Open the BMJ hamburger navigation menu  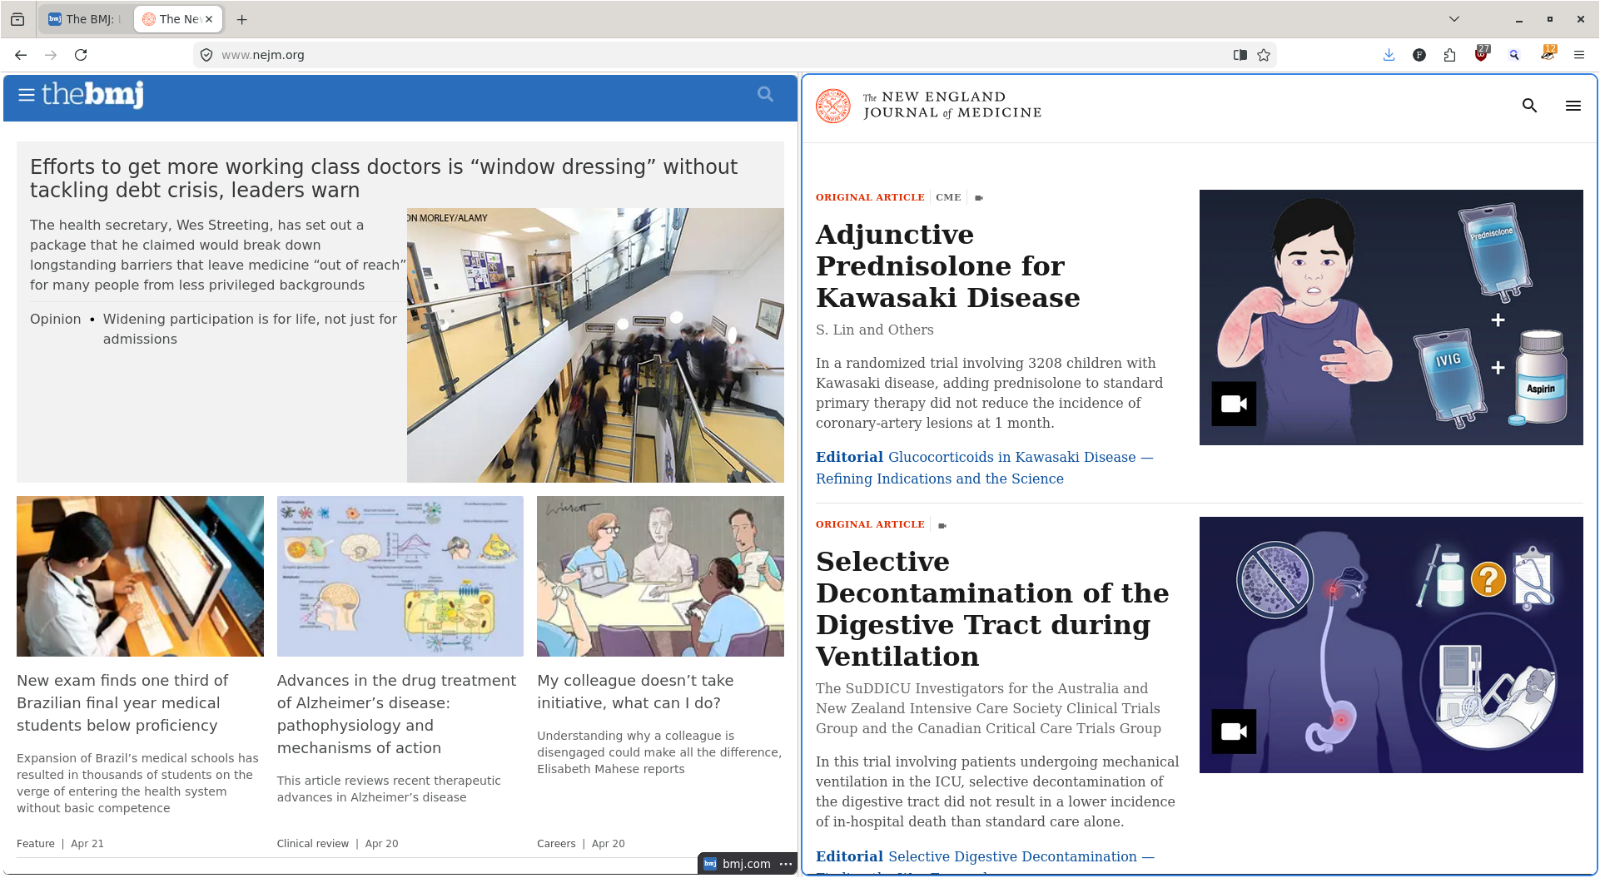tap(26, 95)
